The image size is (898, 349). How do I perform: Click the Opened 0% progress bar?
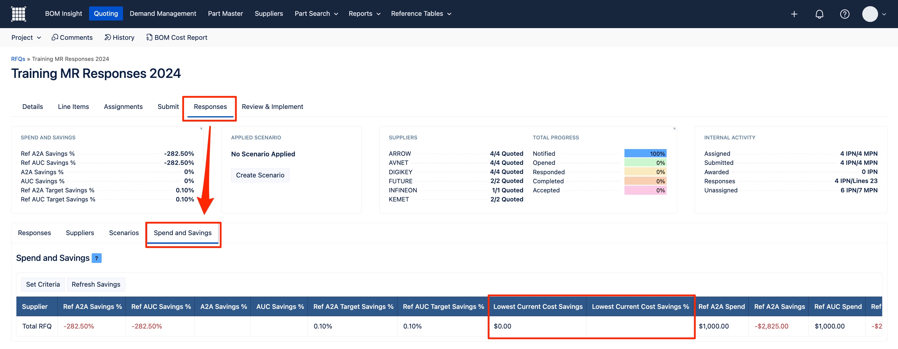645,163
